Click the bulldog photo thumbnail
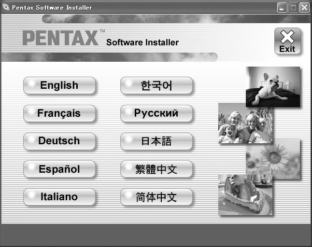The height and width of the screenshot is (247, 312). click(x=273, y=87)
